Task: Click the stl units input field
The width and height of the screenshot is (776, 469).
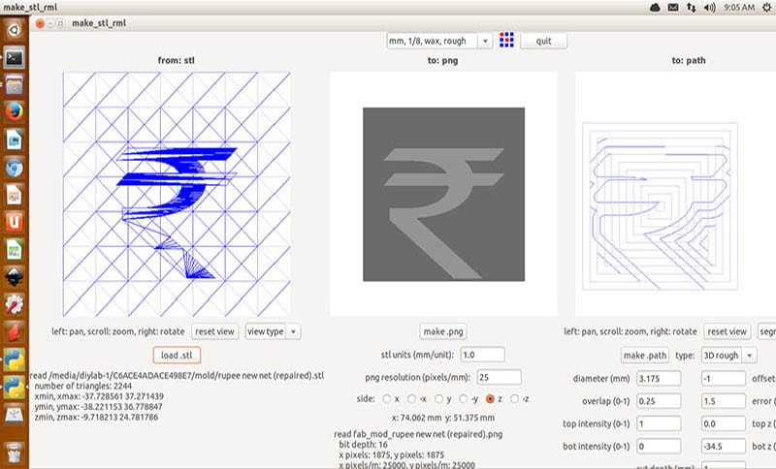Action: pos(482,355)
